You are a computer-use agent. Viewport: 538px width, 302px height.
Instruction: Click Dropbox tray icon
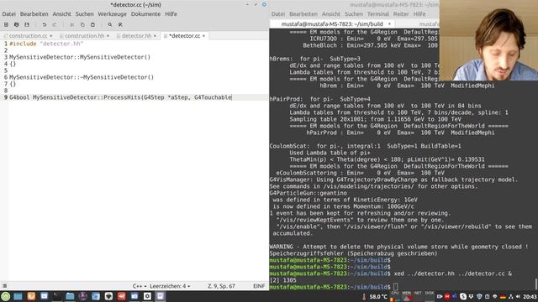pyautogui.click(x=471, y=296)
